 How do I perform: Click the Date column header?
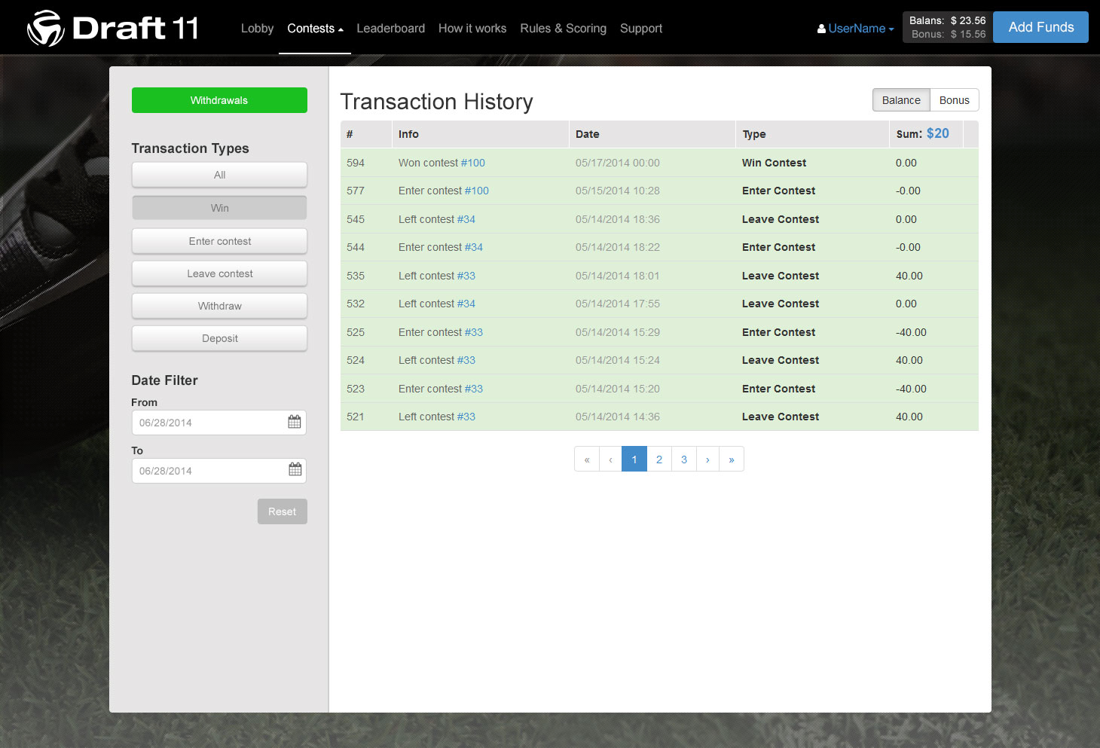click(x=652, y=134)
